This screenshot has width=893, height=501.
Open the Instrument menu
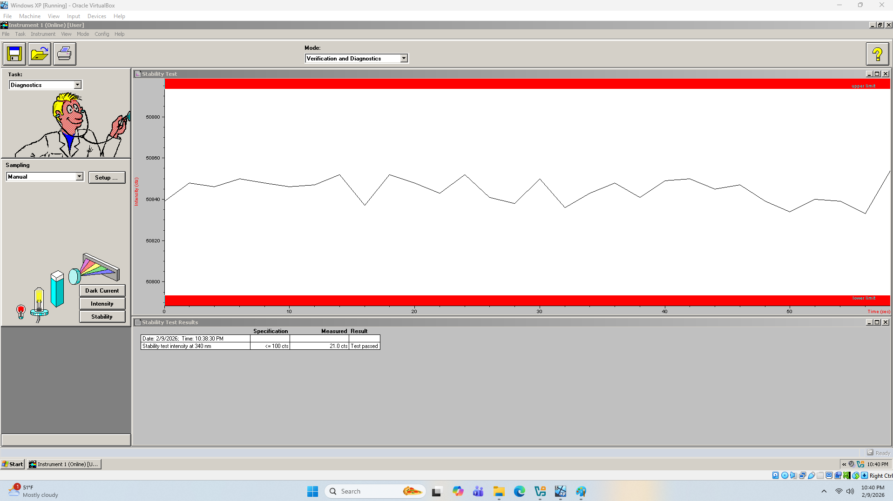coord(43,33)
